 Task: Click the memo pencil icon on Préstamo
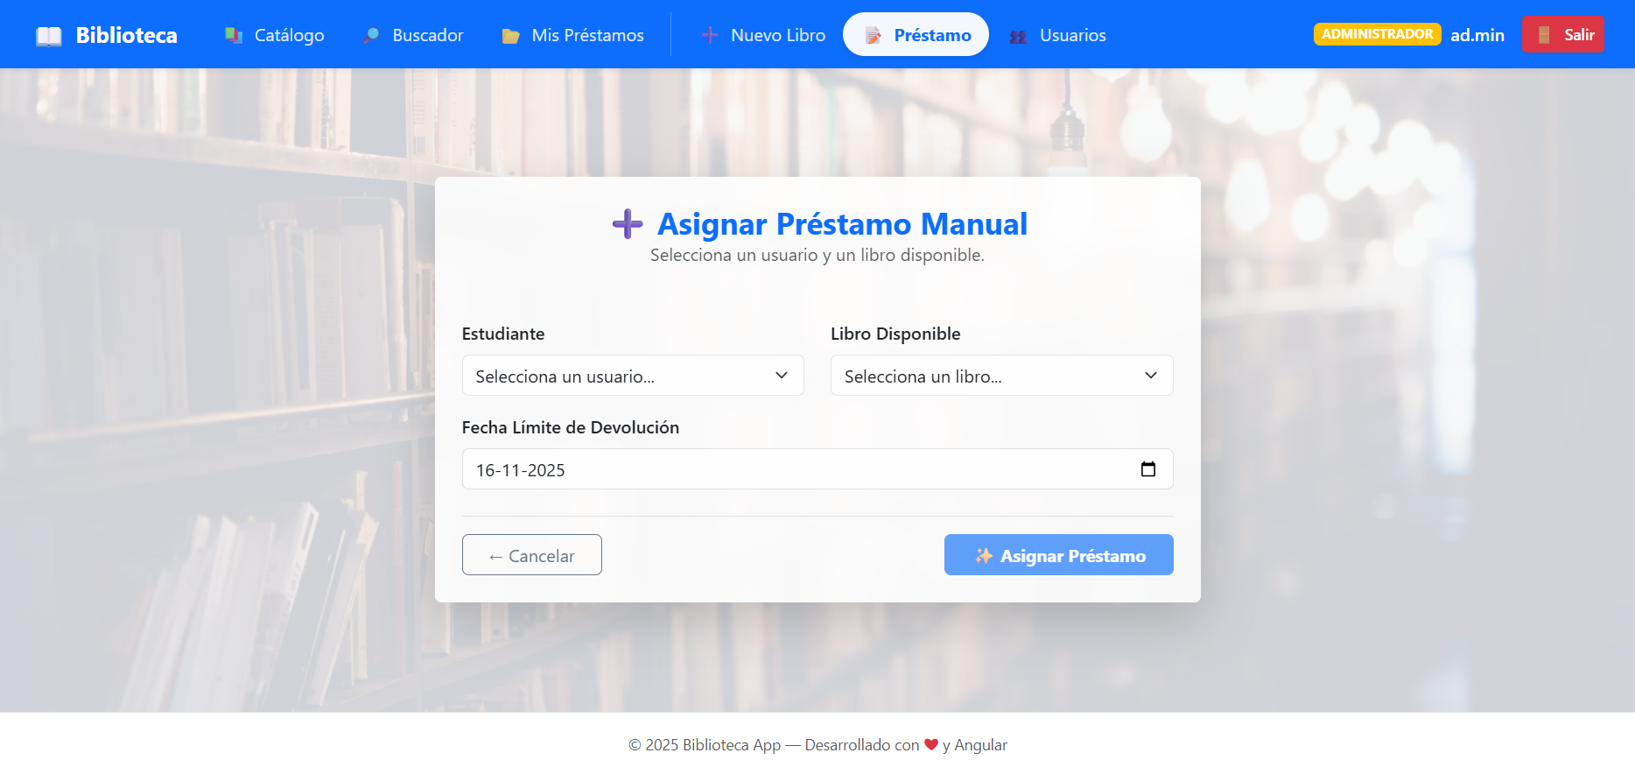click(x=873, y=35)
